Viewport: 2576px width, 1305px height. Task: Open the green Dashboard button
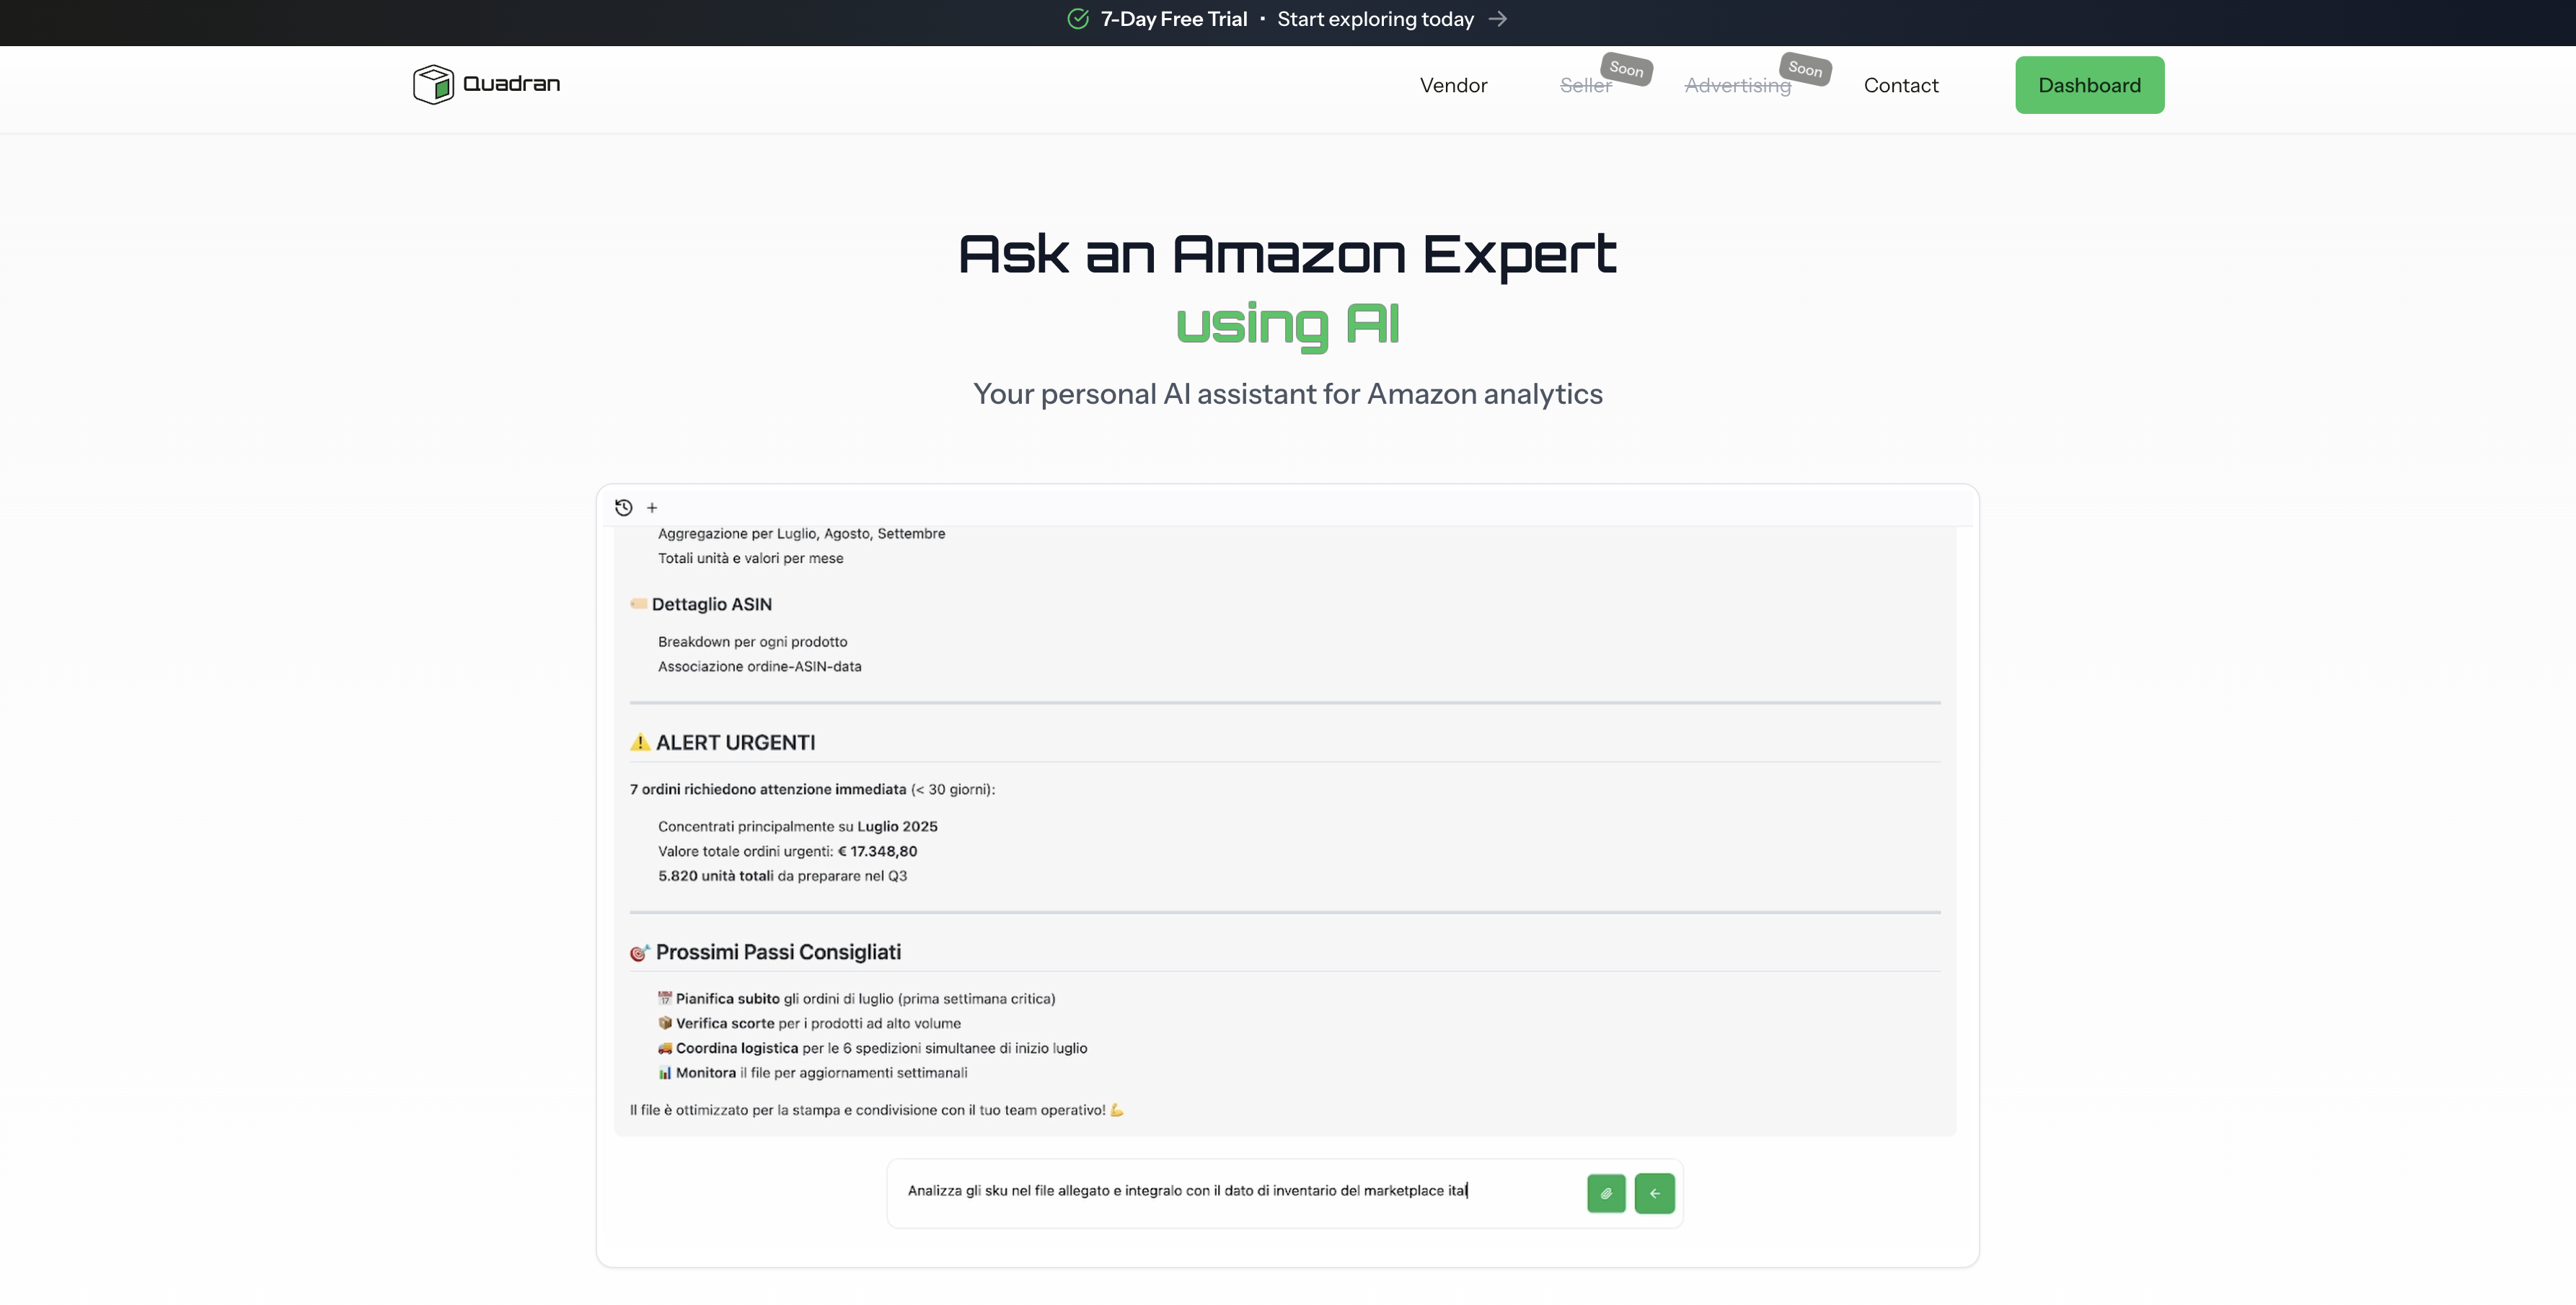point(2089,85)
